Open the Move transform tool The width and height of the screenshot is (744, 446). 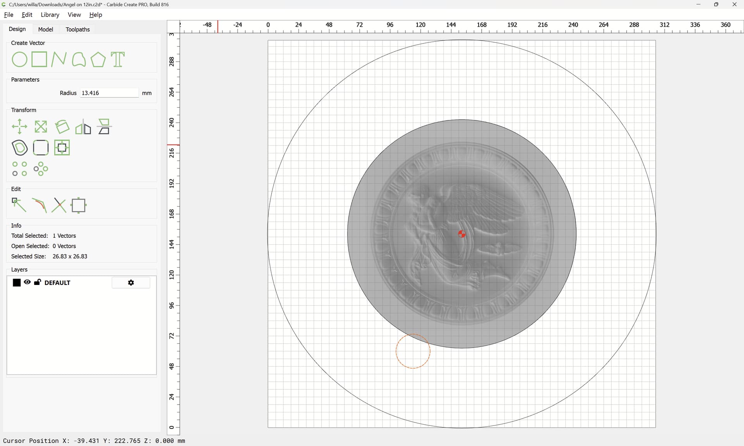tap(19, 127)
